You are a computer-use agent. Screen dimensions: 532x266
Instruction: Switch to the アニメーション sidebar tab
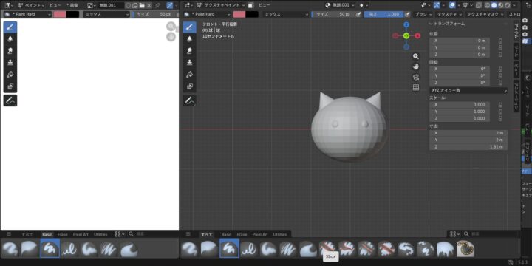pyautogui.click(x=516, y=97)
